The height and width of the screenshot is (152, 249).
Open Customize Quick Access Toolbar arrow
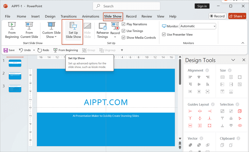(x=122, y=50)
